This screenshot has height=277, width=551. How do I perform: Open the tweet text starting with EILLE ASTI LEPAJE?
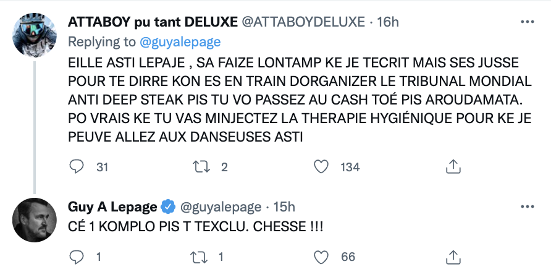pos(300,100)
